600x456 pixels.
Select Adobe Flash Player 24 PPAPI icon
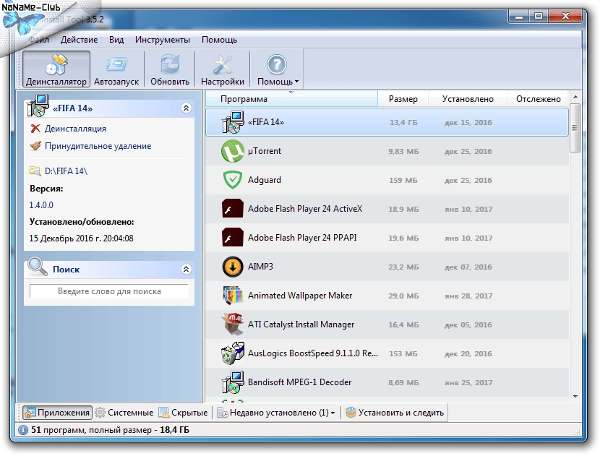click(x=232, y=238)
